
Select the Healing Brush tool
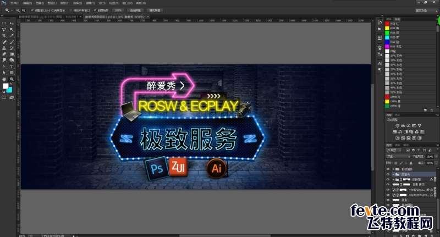click(4, 42)
